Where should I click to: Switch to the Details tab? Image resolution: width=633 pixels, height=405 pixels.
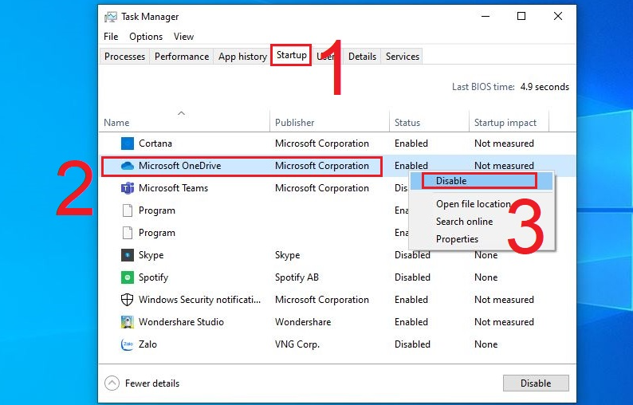pos(362,57)
